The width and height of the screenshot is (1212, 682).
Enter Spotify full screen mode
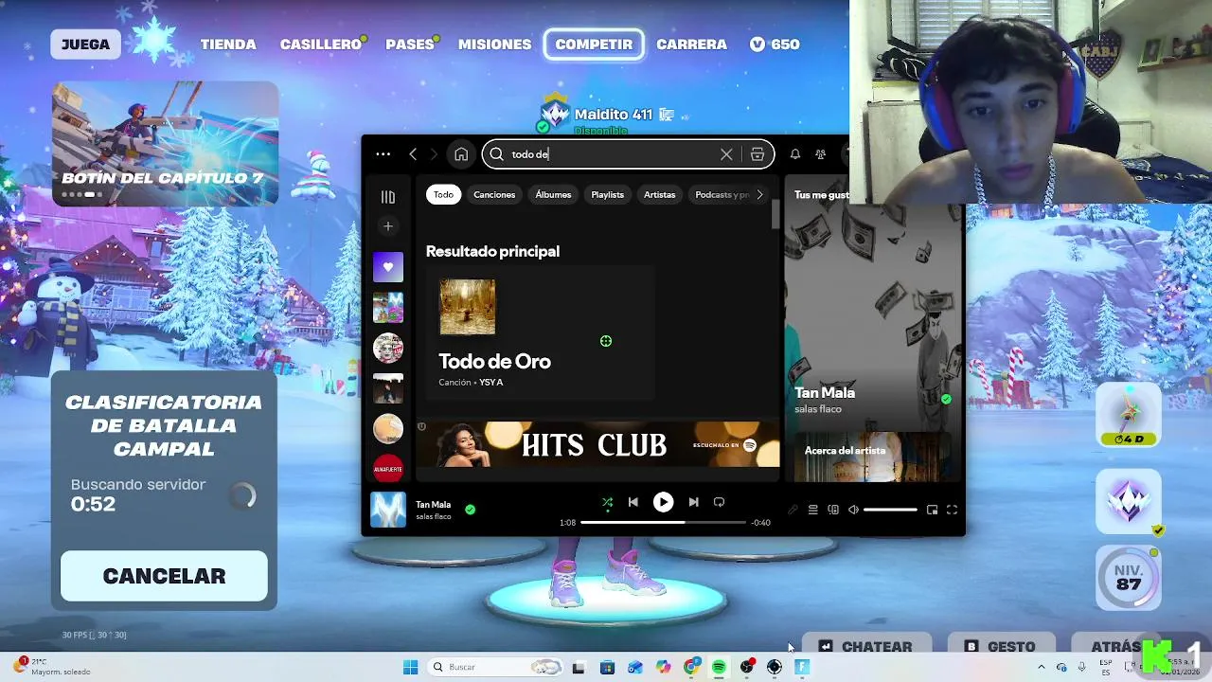pyautogui.click(x=952, y=510)
